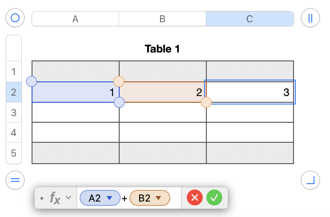The image size is (330, 217).
Task: Click the plus operator in formula field
Action: [125, 199]
